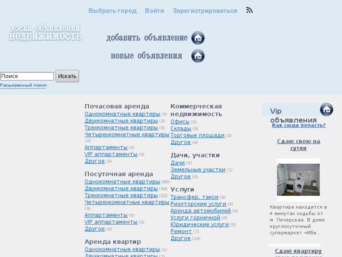Open Трехкомнатные квартиры (22) under Посуточная аренда
The width and height of the screenshot is (342, 257).
point(121,195)
